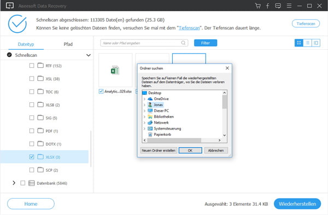The width and height of the screenshot is (328, 215).
Task: Expand the Datenbank (5846) tree node
Action: click(x=14, y=183)
